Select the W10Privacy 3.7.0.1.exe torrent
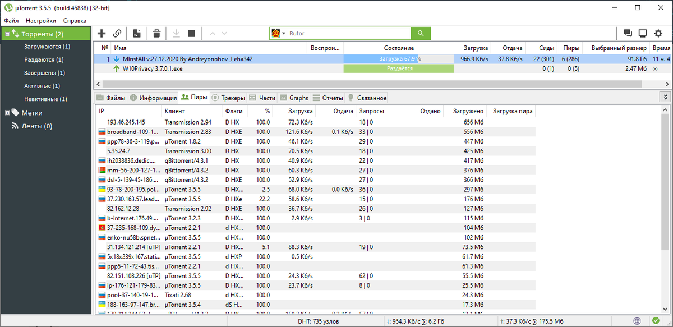The image size is (673, 327). tap(168, 68)
